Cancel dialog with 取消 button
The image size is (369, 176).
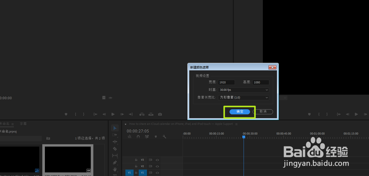tap(263, 112)
